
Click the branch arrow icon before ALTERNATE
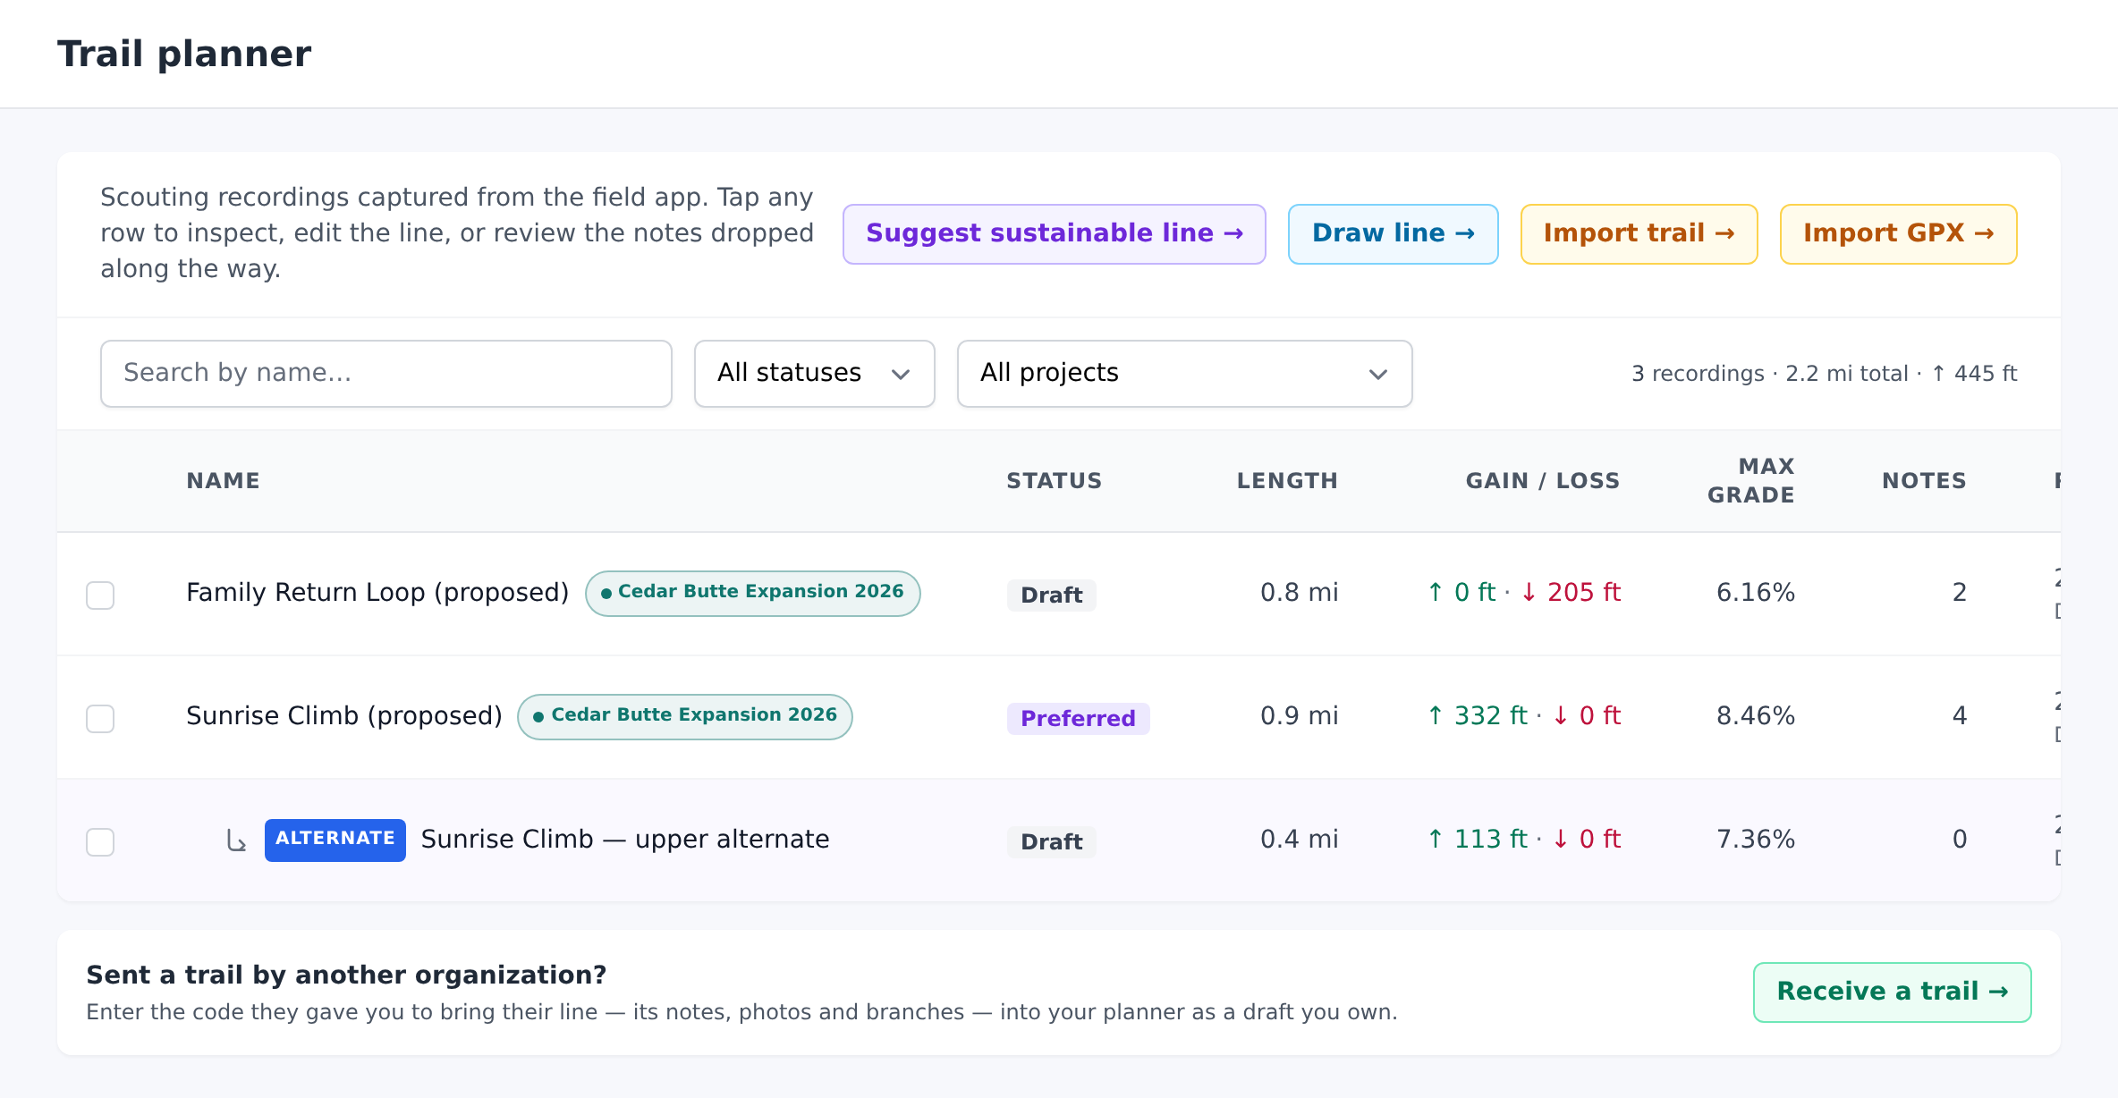point(236,840)
